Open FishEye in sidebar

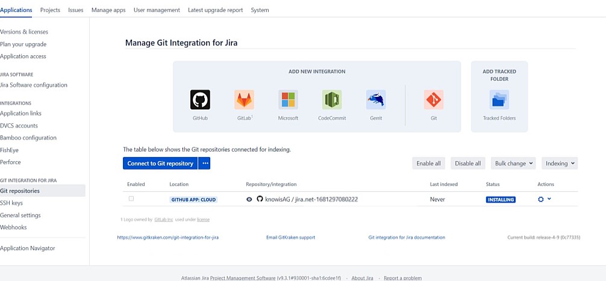click(9, 150)
